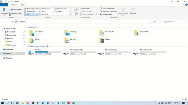Open the Windows Start menu

(x=2, y=103)
